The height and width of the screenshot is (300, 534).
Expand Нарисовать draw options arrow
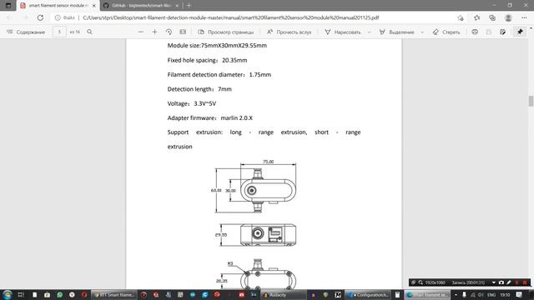tap(369, 32)
